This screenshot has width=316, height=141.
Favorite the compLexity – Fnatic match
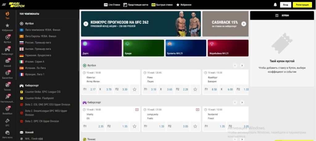tap(195, 126)
